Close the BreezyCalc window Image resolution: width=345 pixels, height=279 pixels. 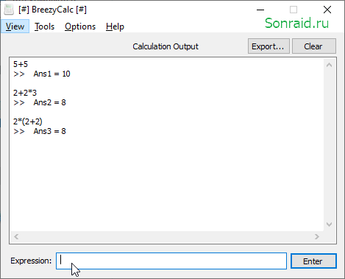(x=327, y=10)
